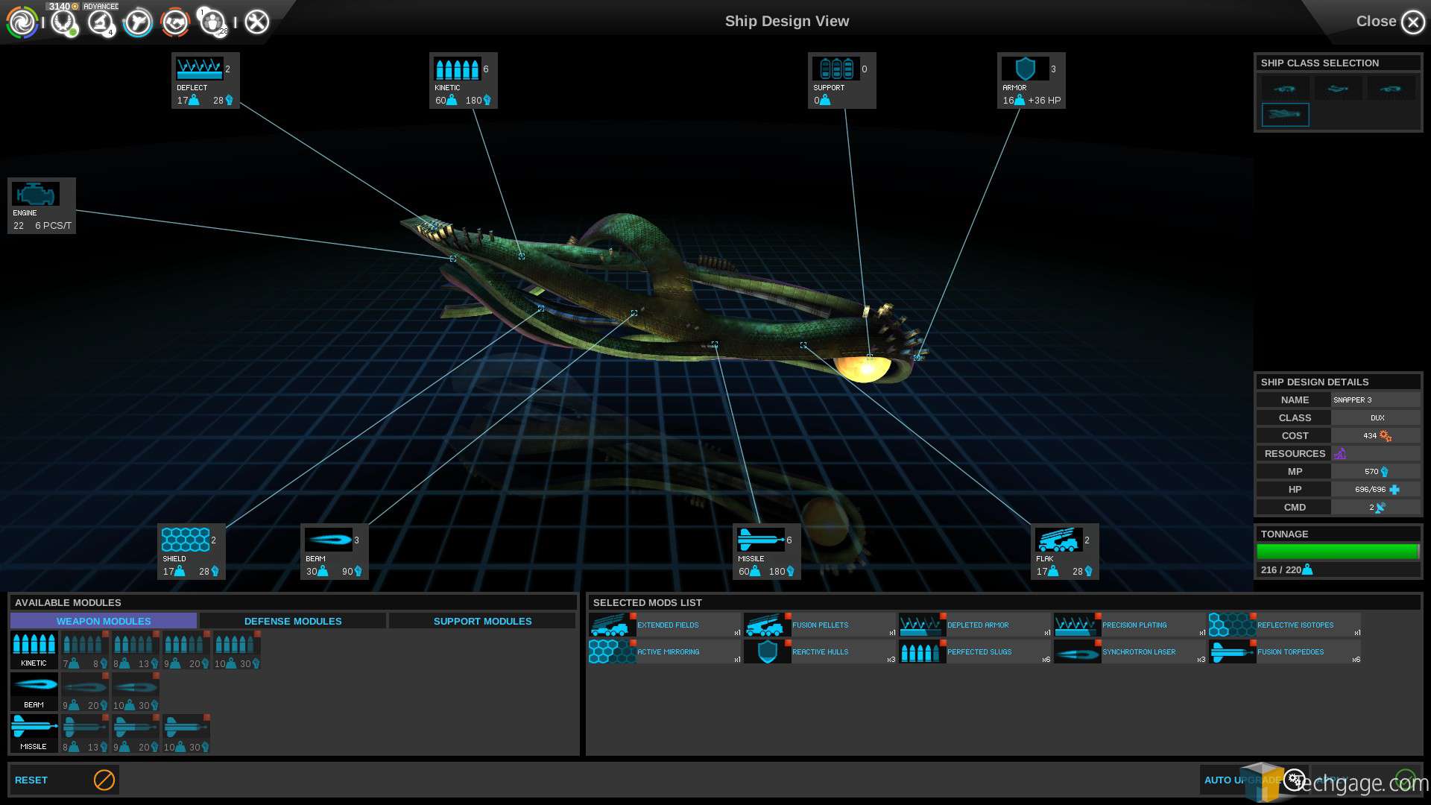Select Fusion Pellets in selected mods list
Screen dimensions: 1431x805
pyautogui.click(x=821, y=625)
